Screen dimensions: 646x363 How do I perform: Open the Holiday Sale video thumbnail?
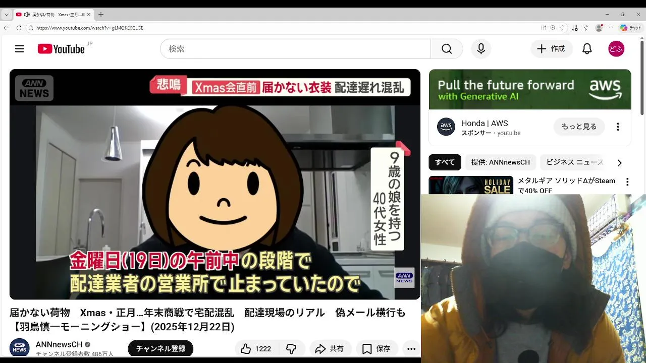pos(471,185)
